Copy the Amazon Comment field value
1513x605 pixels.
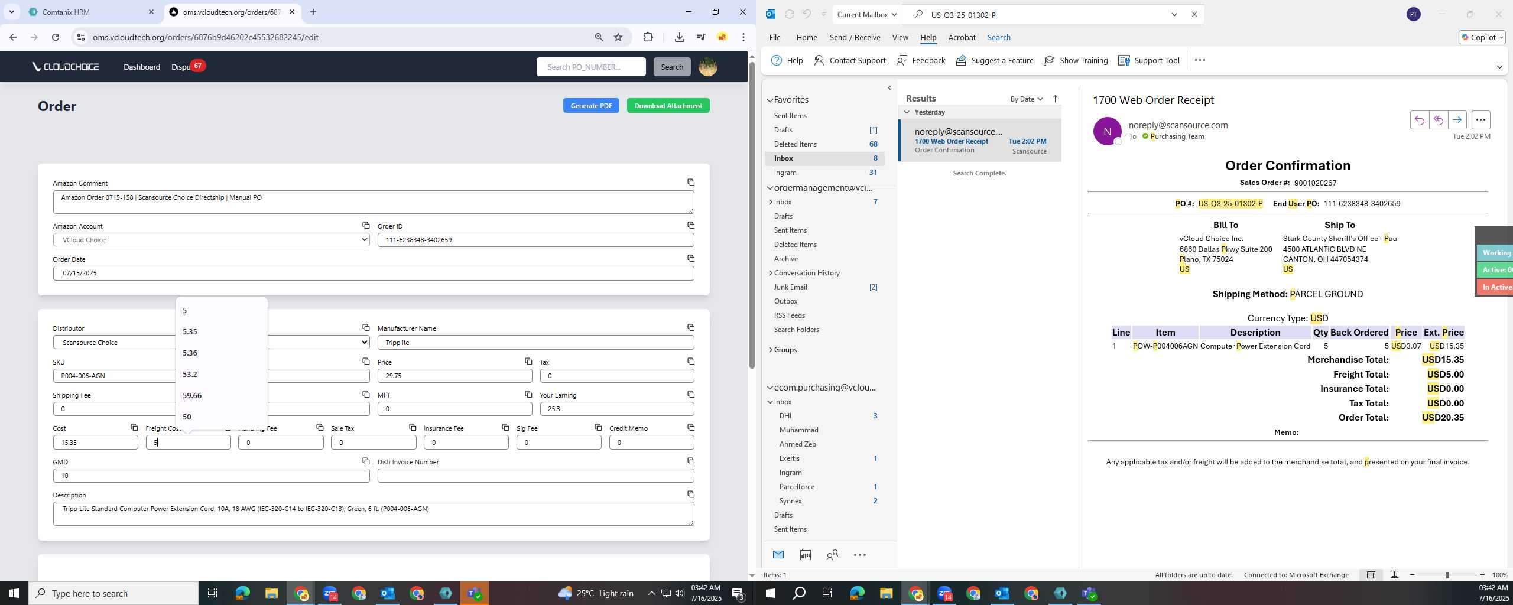[x=690, y=183]
